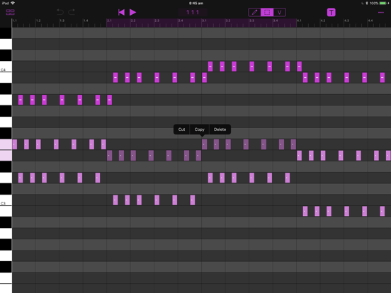Image resolution: width=391 pixels, height=293 pixels.
Task: Open the three-dot more menu
Action: point(381,12)
